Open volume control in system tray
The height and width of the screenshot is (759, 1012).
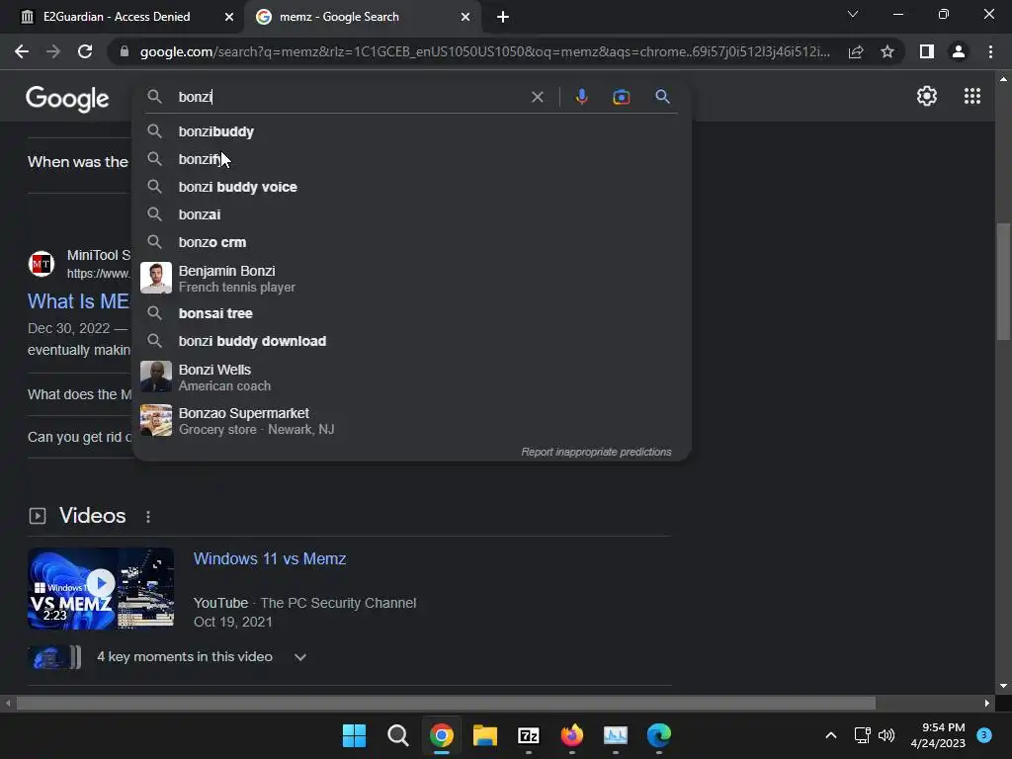click(x=886, y=735)
